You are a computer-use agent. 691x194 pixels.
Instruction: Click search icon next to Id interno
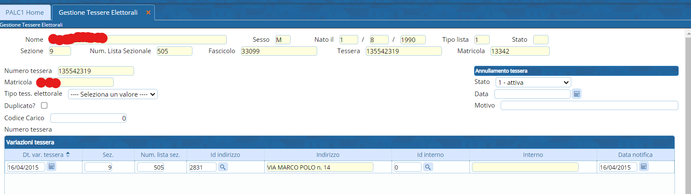click(428, 167)
